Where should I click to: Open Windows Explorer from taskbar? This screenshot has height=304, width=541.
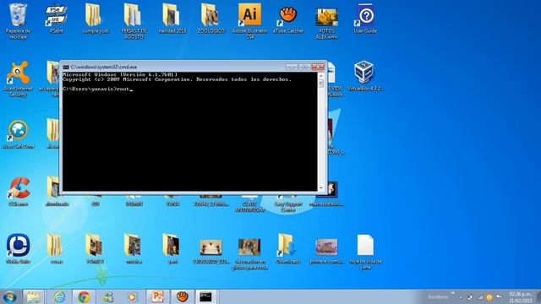34,296
